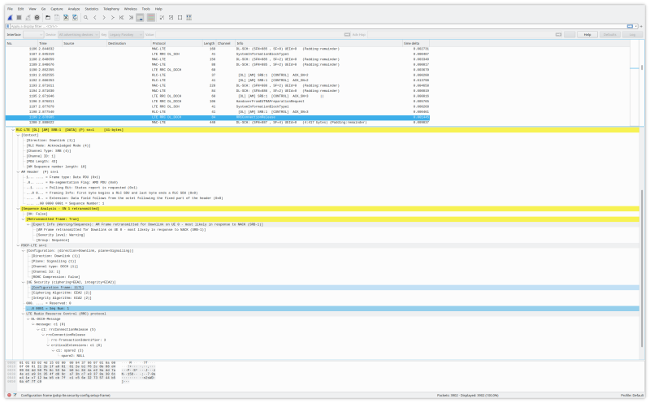Open the Telephony menu
Screen dimensions: 650x403
(110, 8)
